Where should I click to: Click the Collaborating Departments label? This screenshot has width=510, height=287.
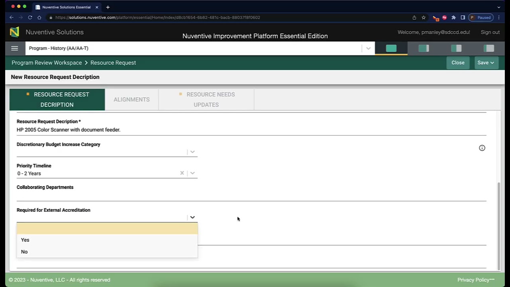click(45, 187)
